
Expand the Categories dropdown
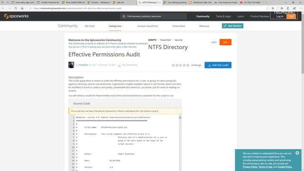click(x=116, y=26)
